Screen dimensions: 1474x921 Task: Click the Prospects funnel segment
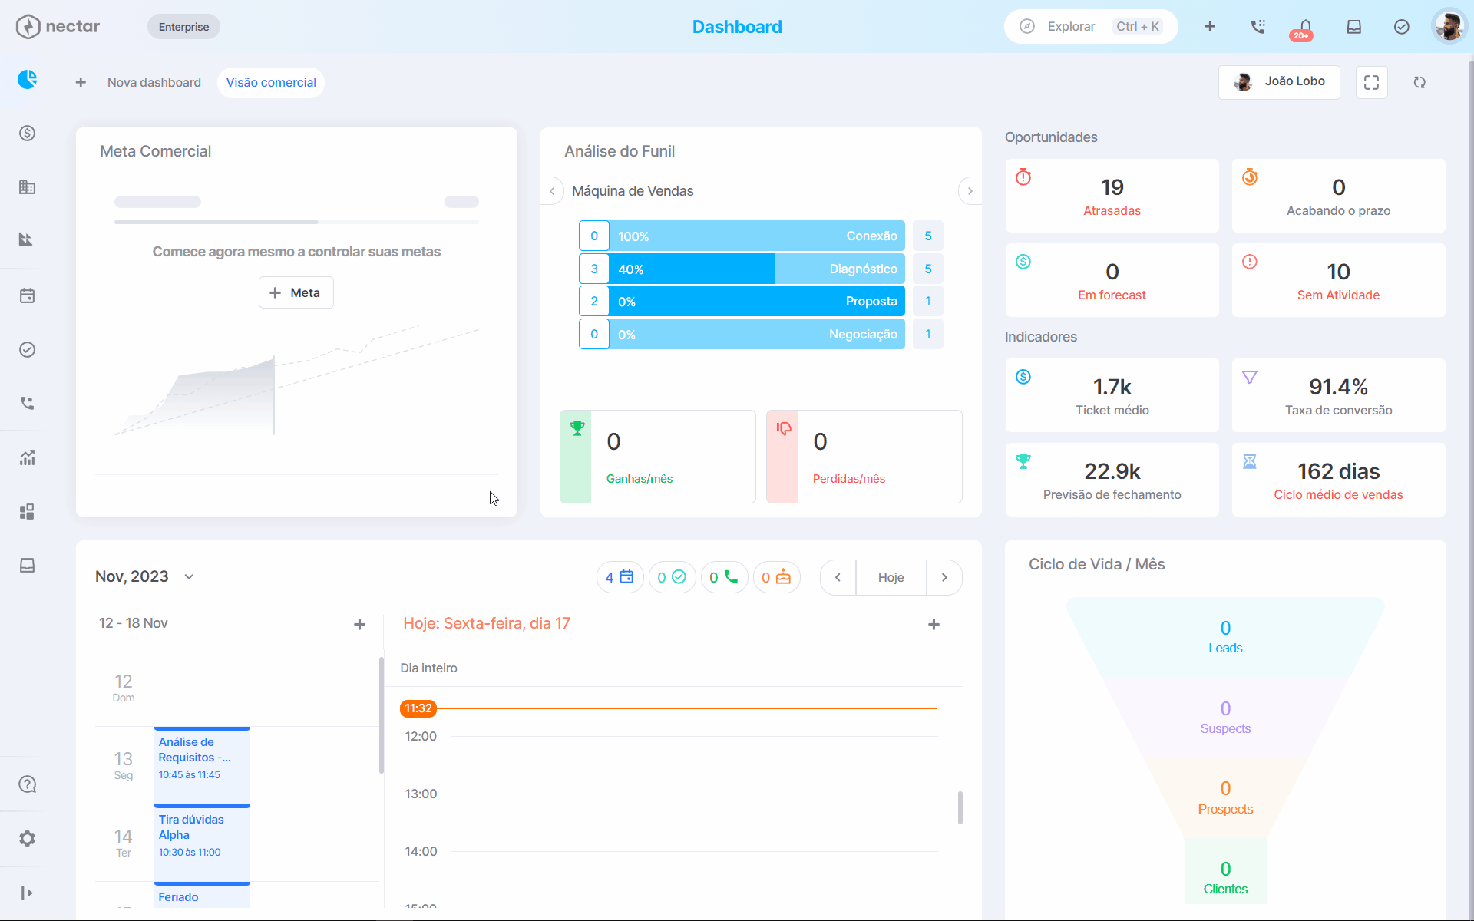point(1225,798)
